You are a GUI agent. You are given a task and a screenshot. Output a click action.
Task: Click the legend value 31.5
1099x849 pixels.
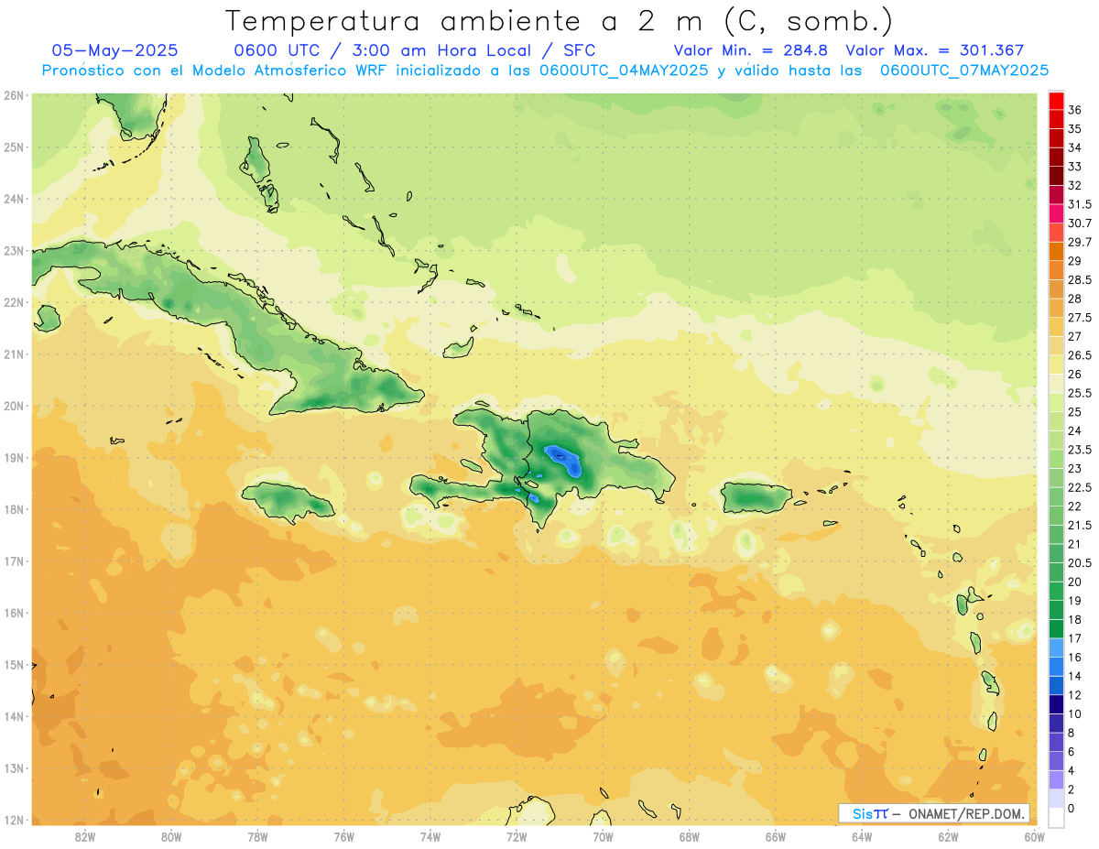tap(1079, 204)
